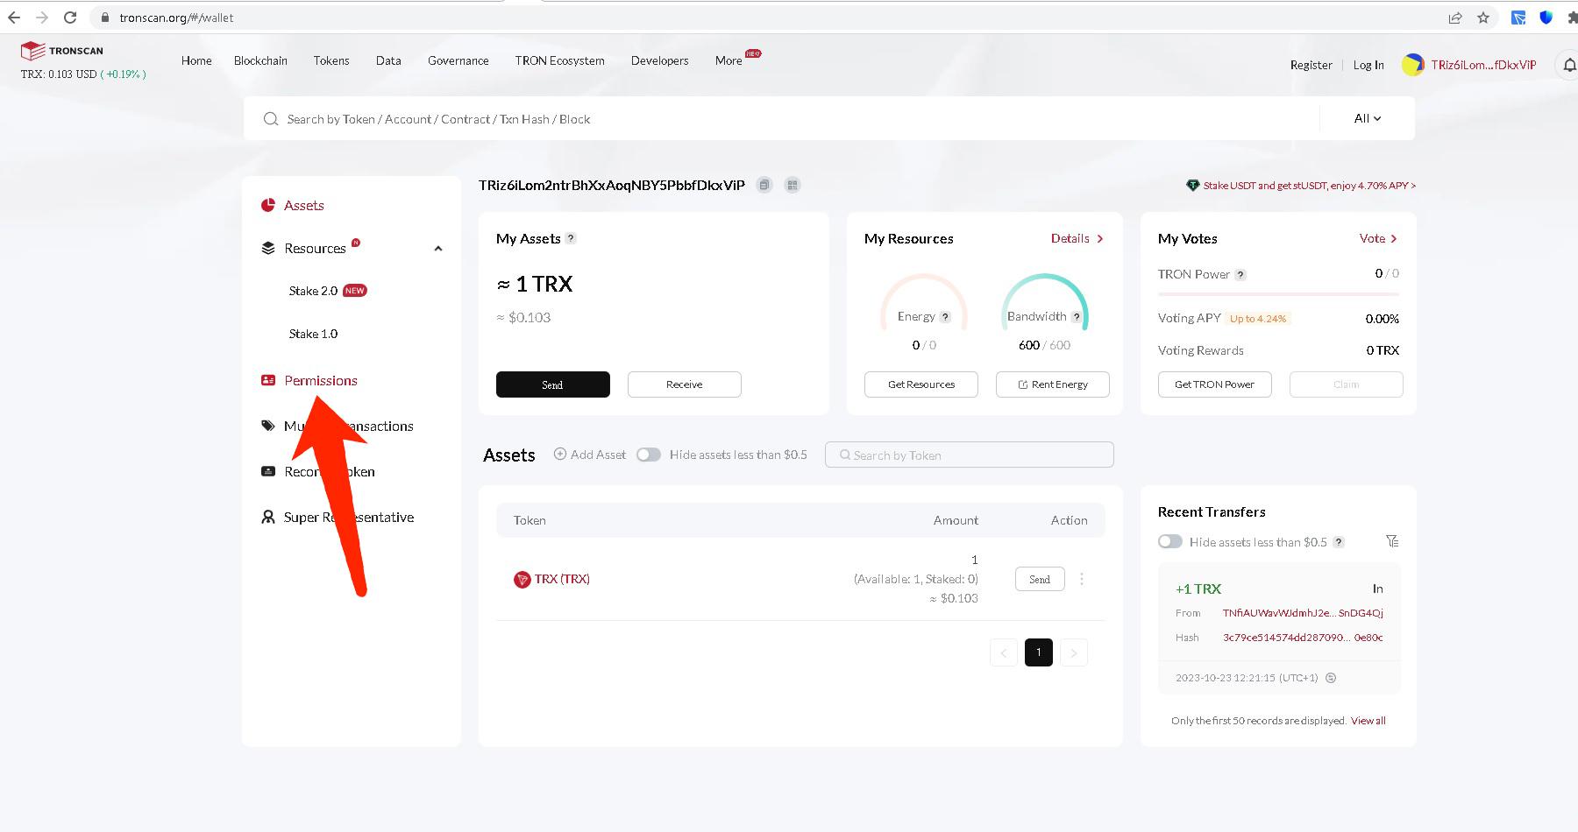The height and width of the screenshot is (832, 1578).
Task: Open the Energy help question mark
Action: pos(945,317)
